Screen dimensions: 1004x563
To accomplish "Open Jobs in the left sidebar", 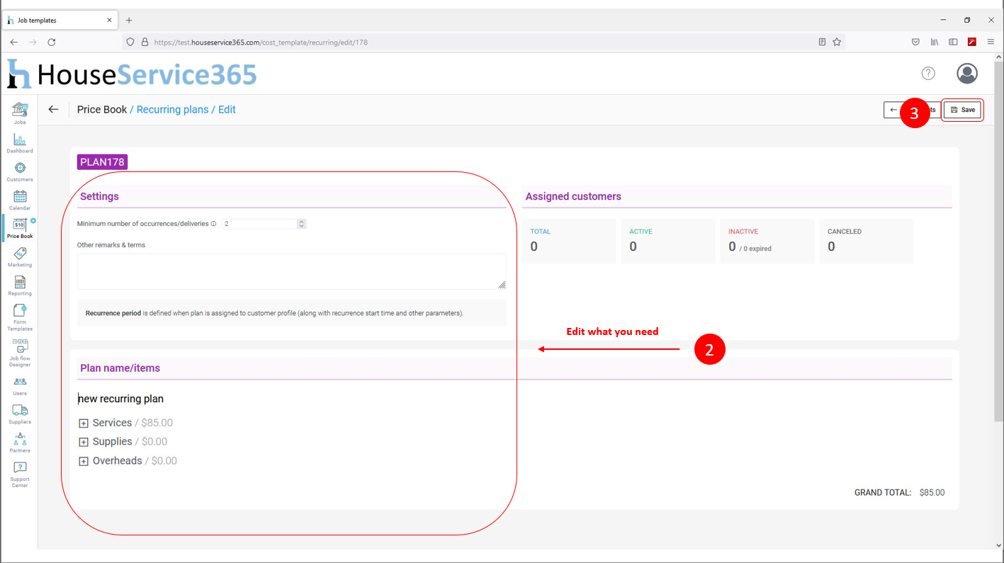I will point(20,112).
